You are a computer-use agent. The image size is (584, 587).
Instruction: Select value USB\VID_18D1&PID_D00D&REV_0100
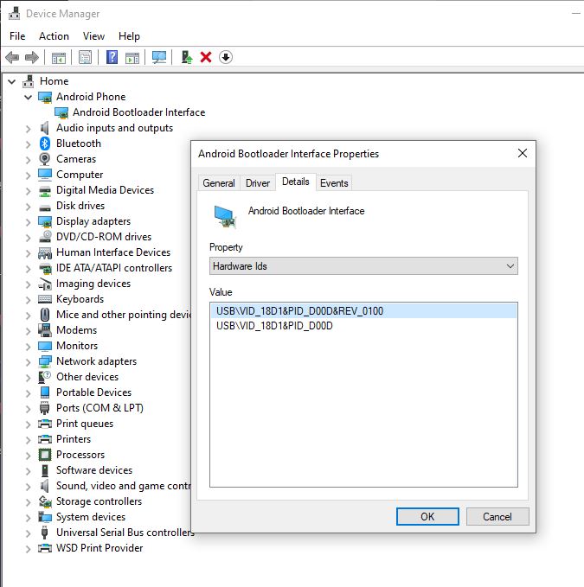click(363, 311)
